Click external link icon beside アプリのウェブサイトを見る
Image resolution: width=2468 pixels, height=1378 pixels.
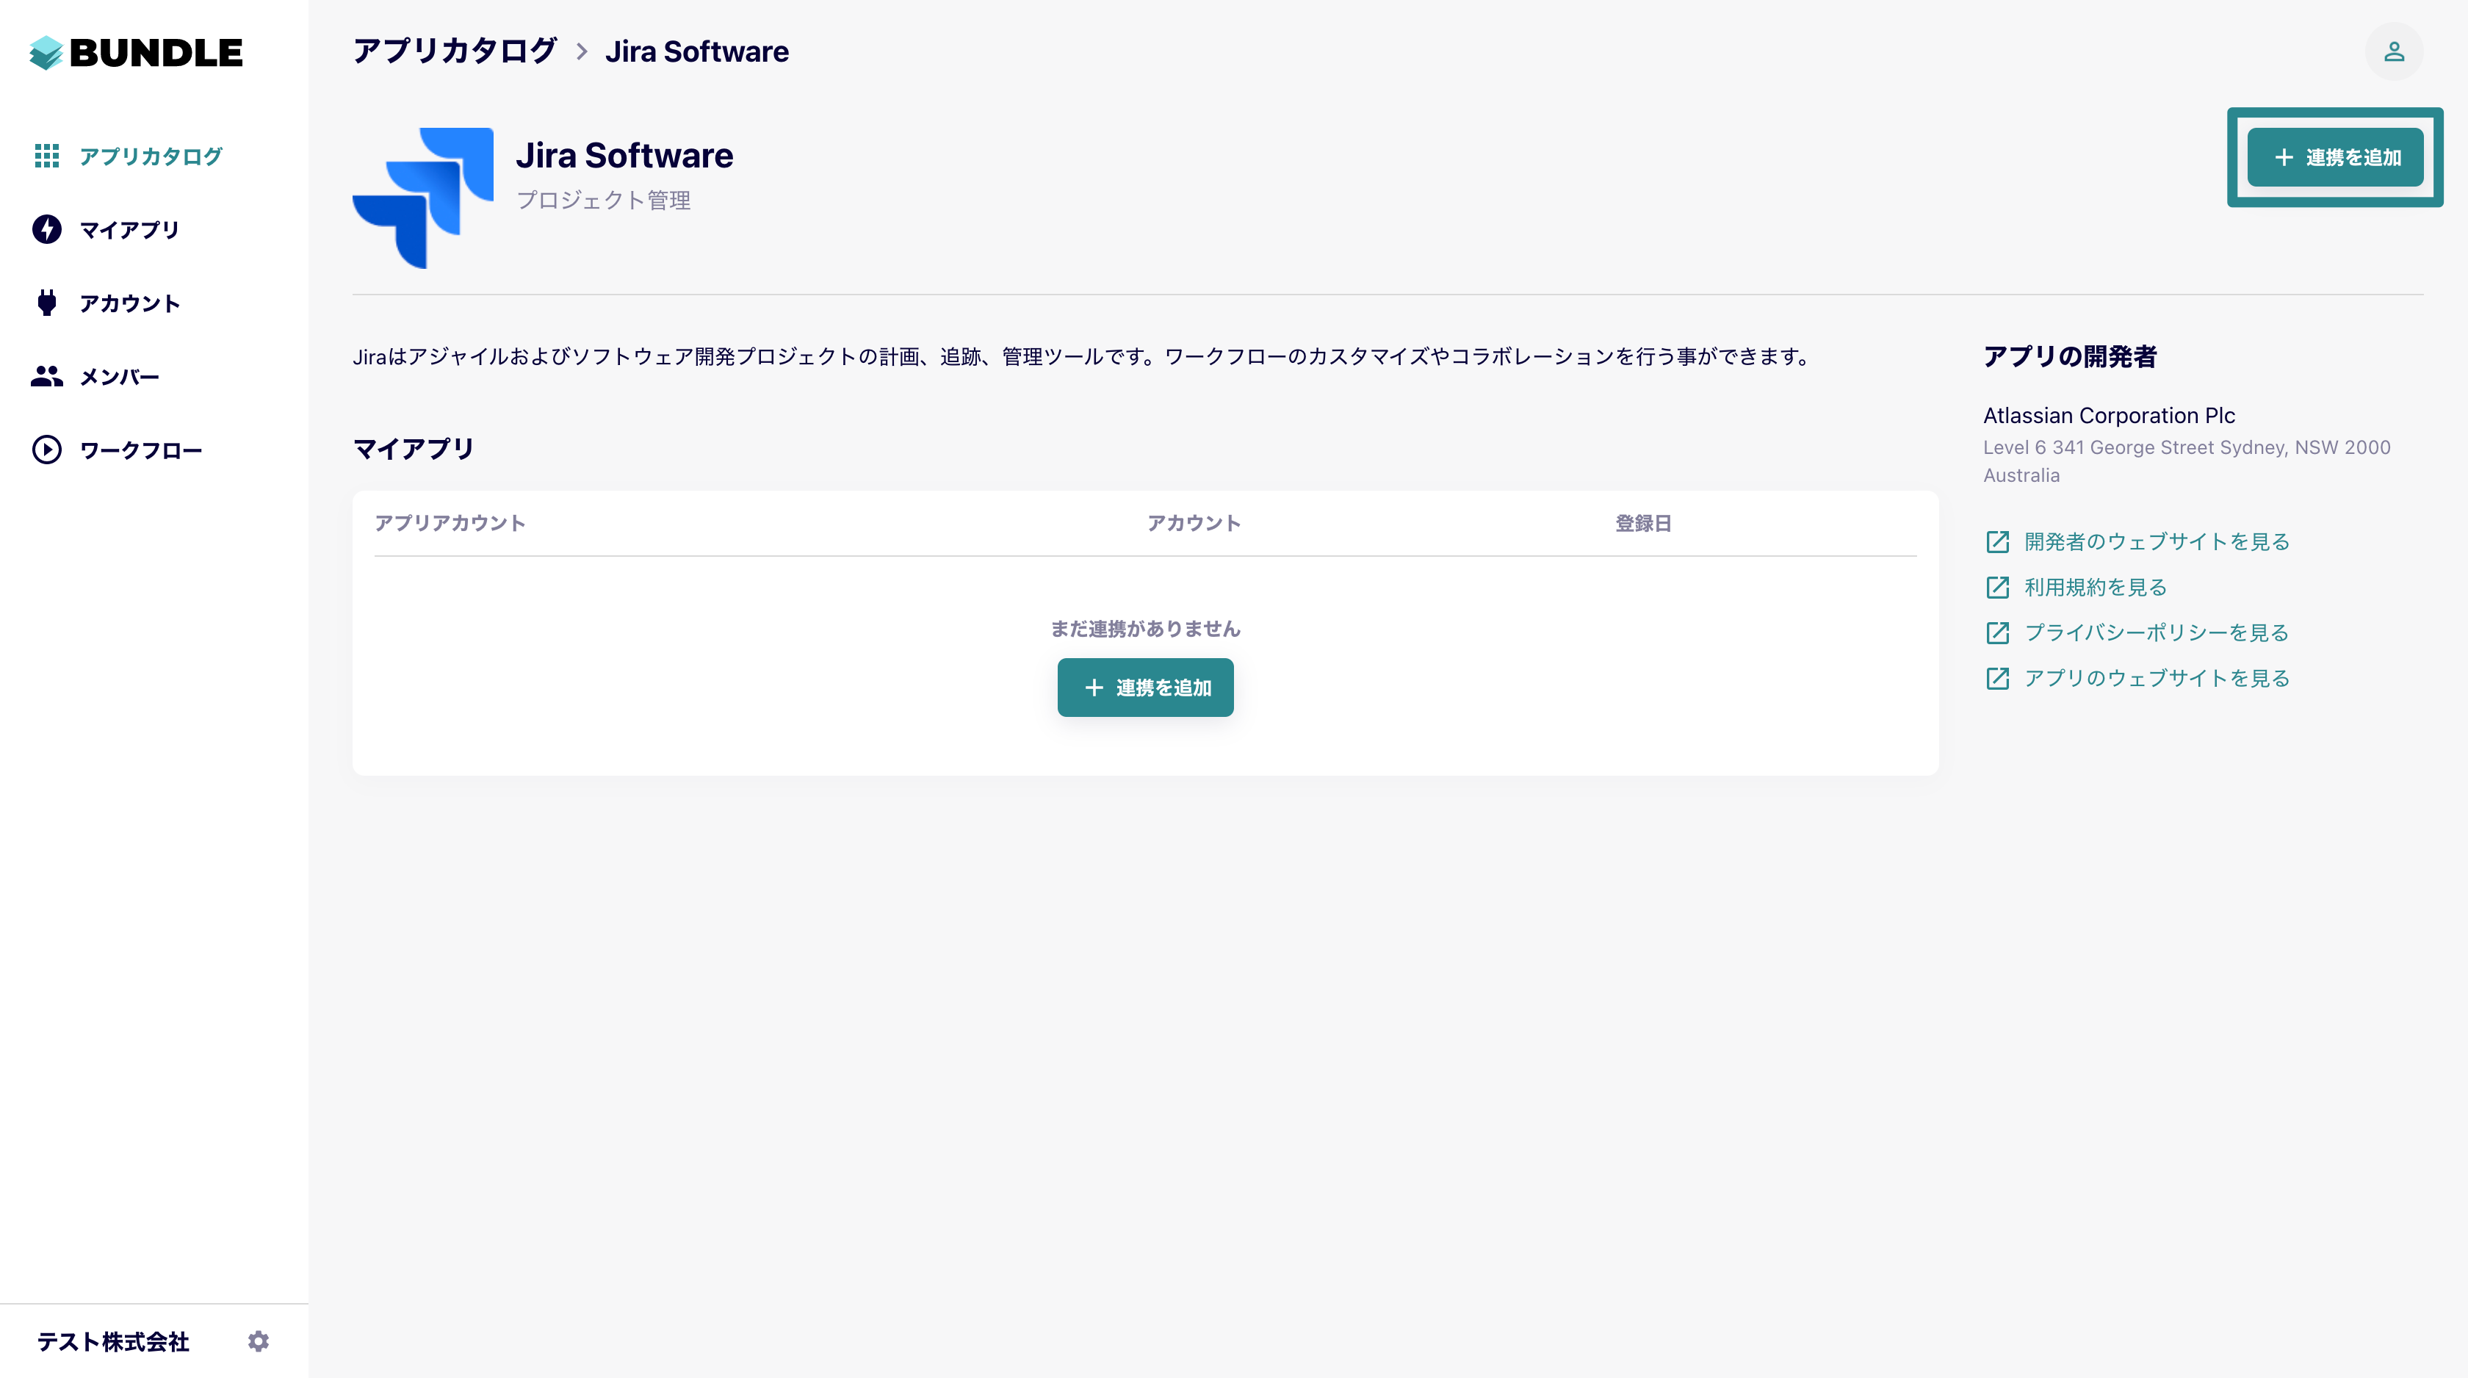(1998, 679)
